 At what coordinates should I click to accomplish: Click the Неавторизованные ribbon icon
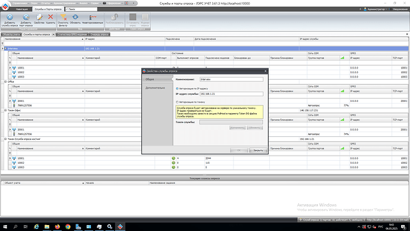click(x=92, y=17)
